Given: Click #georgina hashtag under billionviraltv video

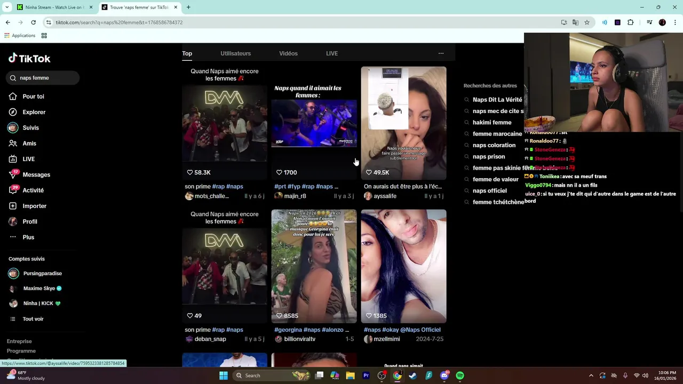Looking at the screenshot, I should 288,330.
